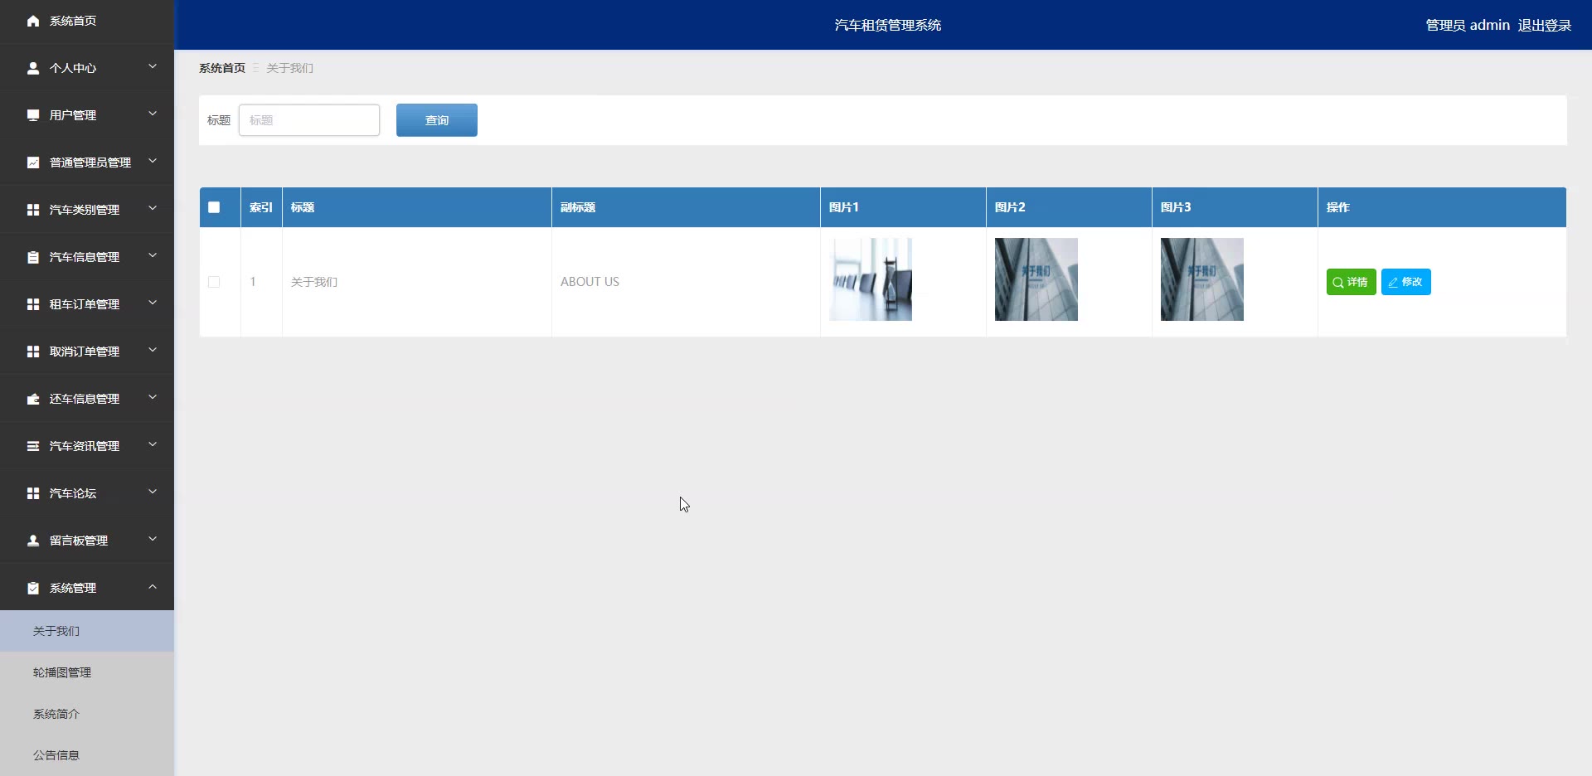This screenshot has height=776, width=1592.
Task: Click the clipboard icon beside 汽车信息管理
Action: click(33, 257)
